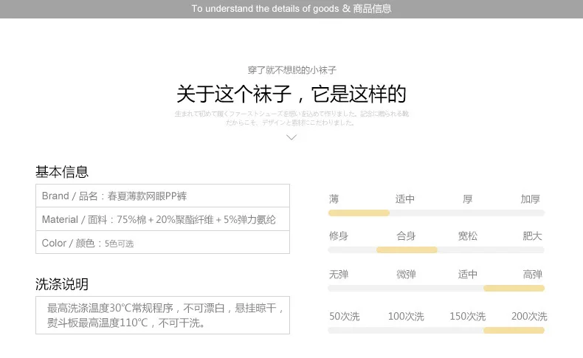This screenshot has width=583, height=358.
Task: Select the Material / 面料 row
Action: 162,219
